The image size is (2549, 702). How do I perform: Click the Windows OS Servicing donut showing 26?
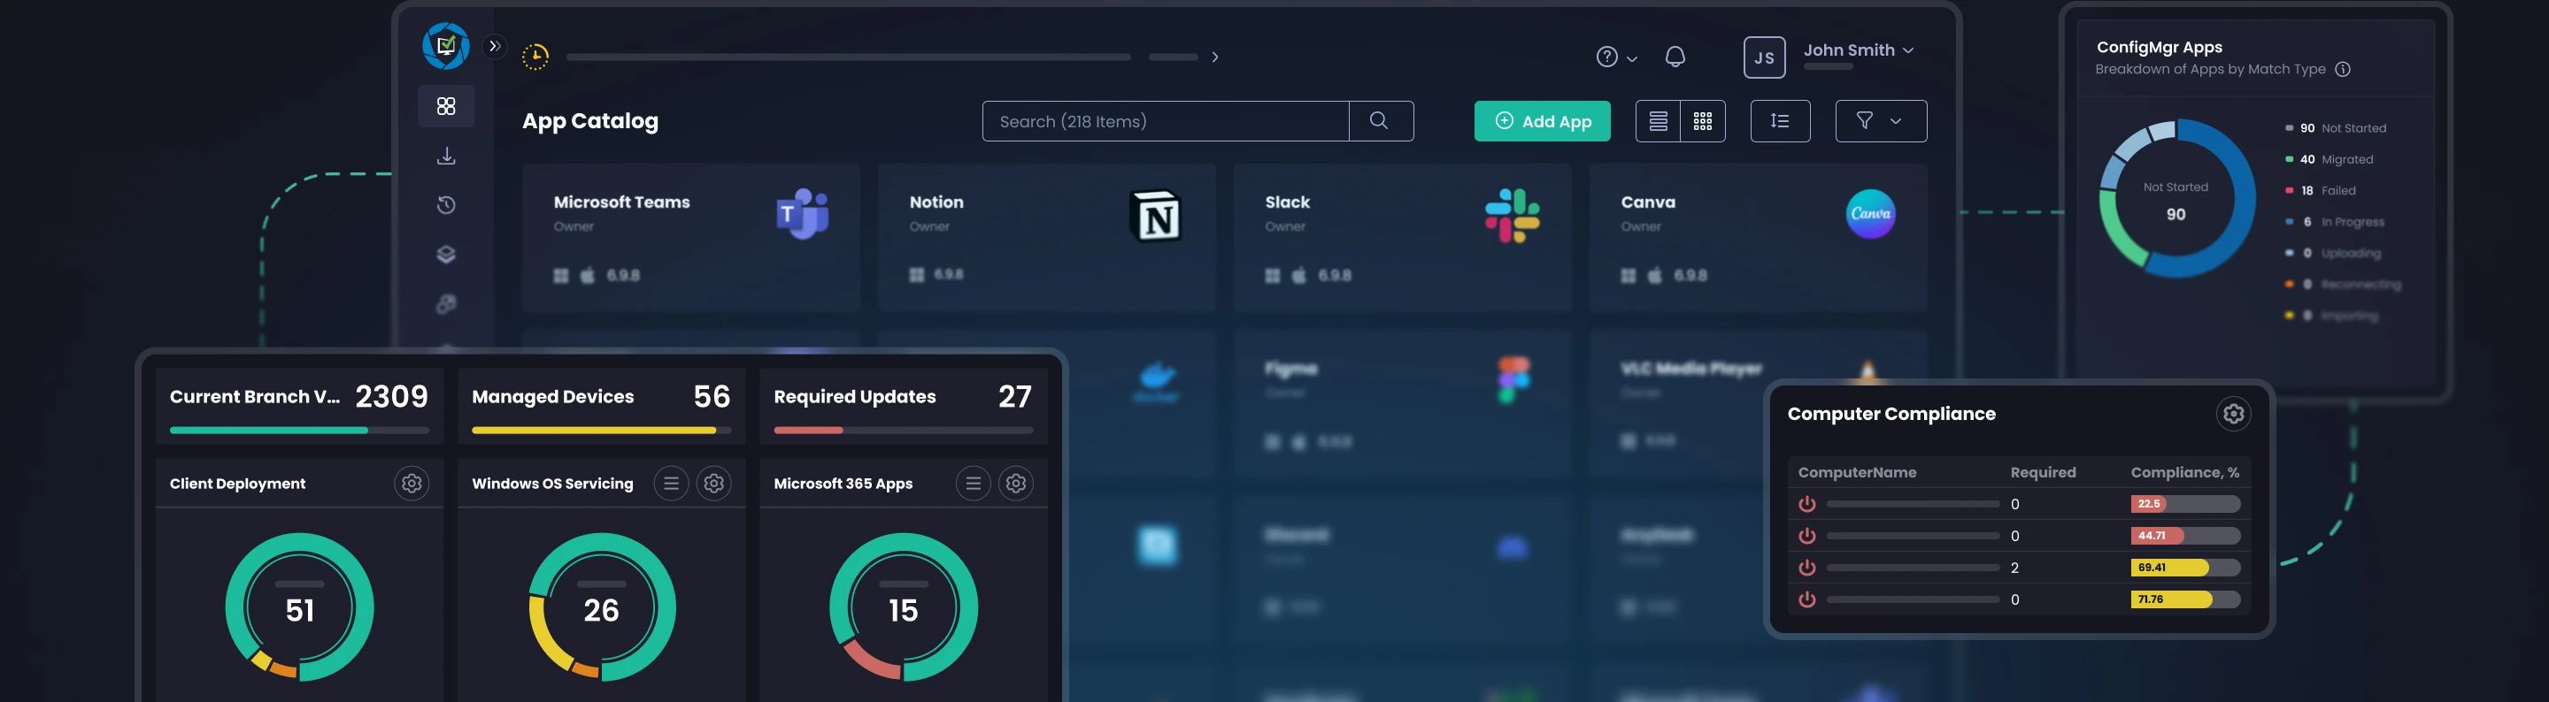click(602, 607)
